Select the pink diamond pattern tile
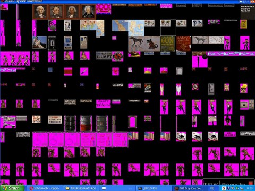The image size is (255, 191). tap(104, 9)
